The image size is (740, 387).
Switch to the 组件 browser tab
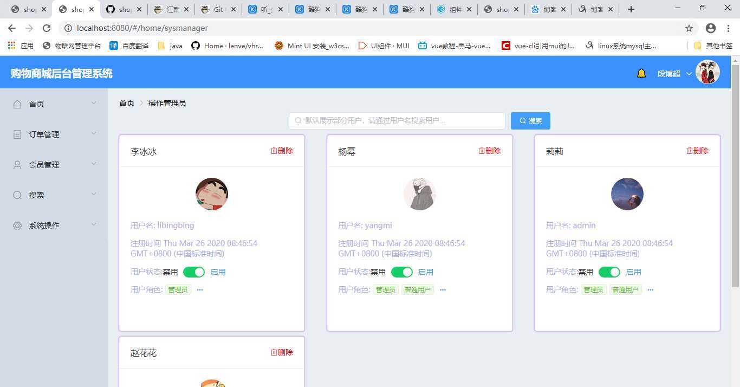[455, 9]
